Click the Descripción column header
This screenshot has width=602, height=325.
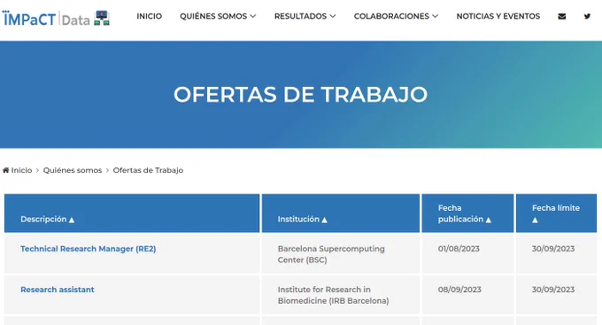tap(132, 213)
